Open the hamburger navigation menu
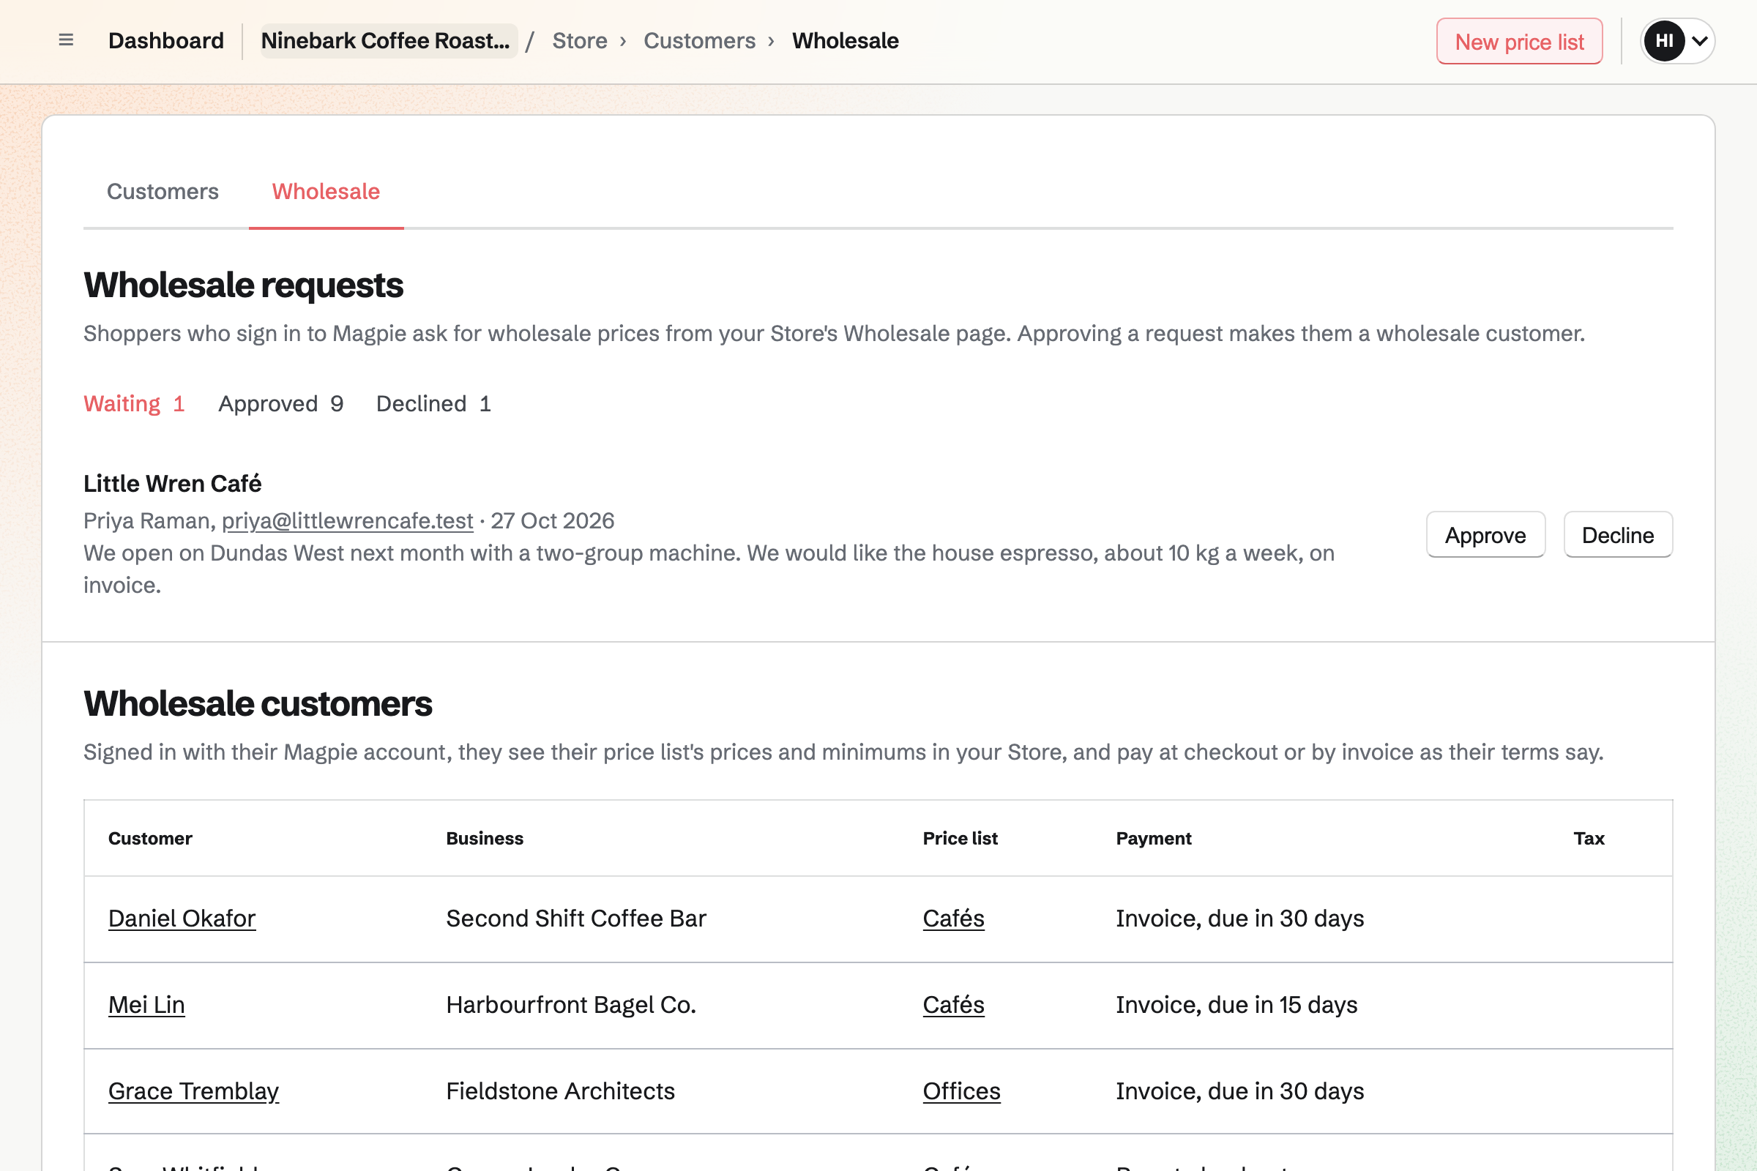 pyautogui.click(x=66, y=40)
